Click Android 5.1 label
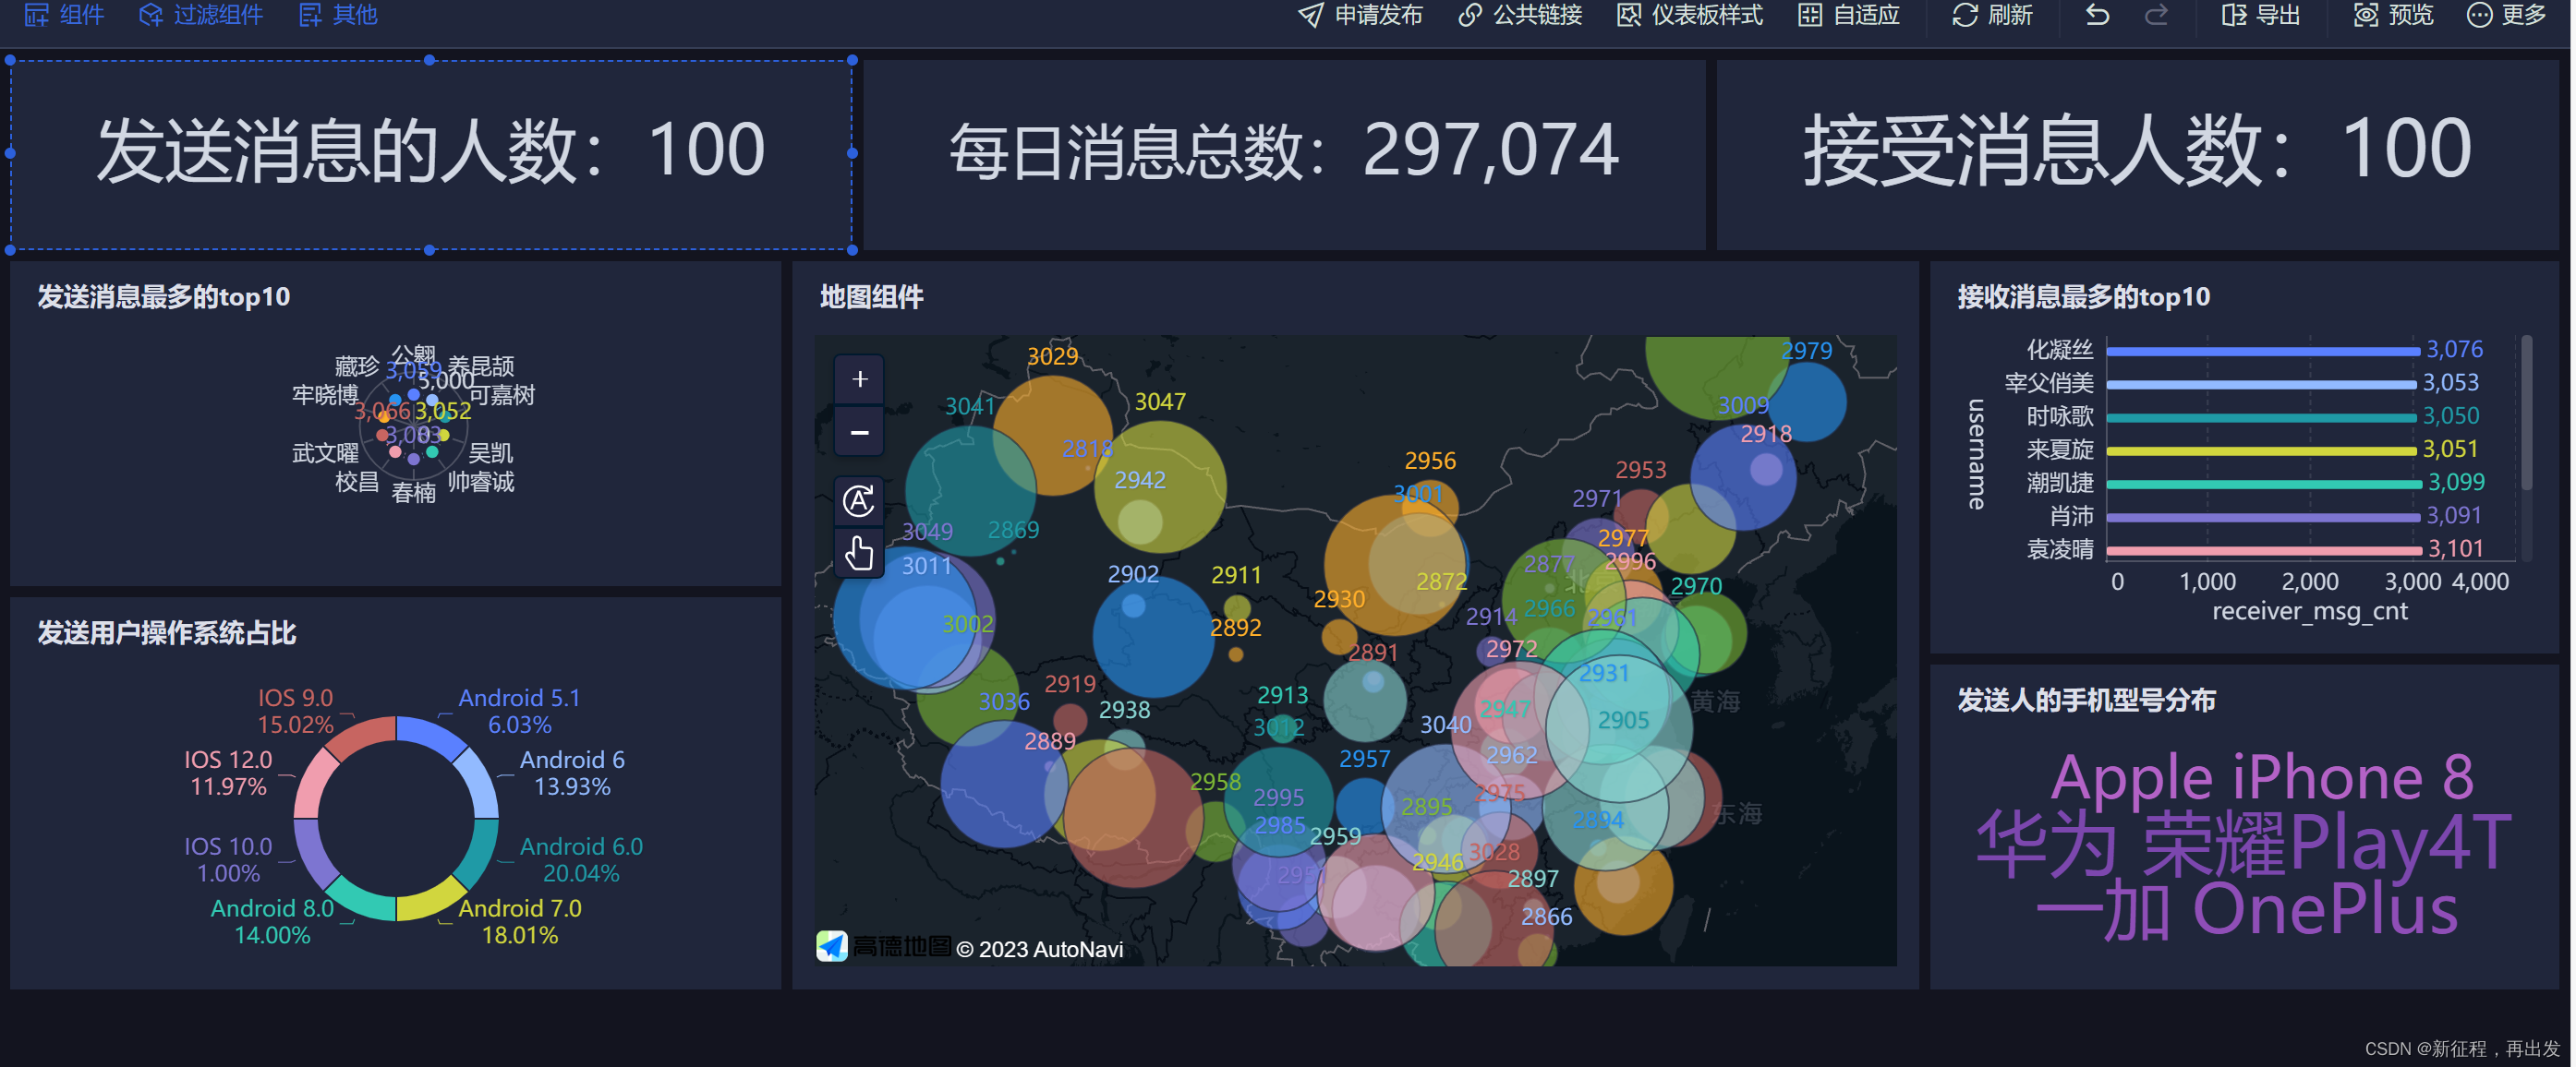2576x1067 pixels. (x=520, y=711)
